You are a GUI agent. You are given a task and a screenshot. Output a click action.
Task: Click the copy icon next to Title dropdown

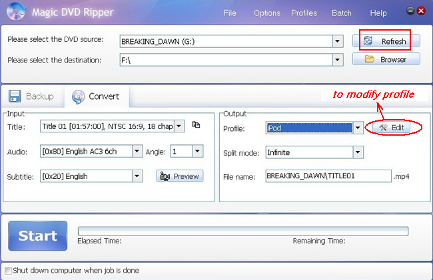[196, 125]
